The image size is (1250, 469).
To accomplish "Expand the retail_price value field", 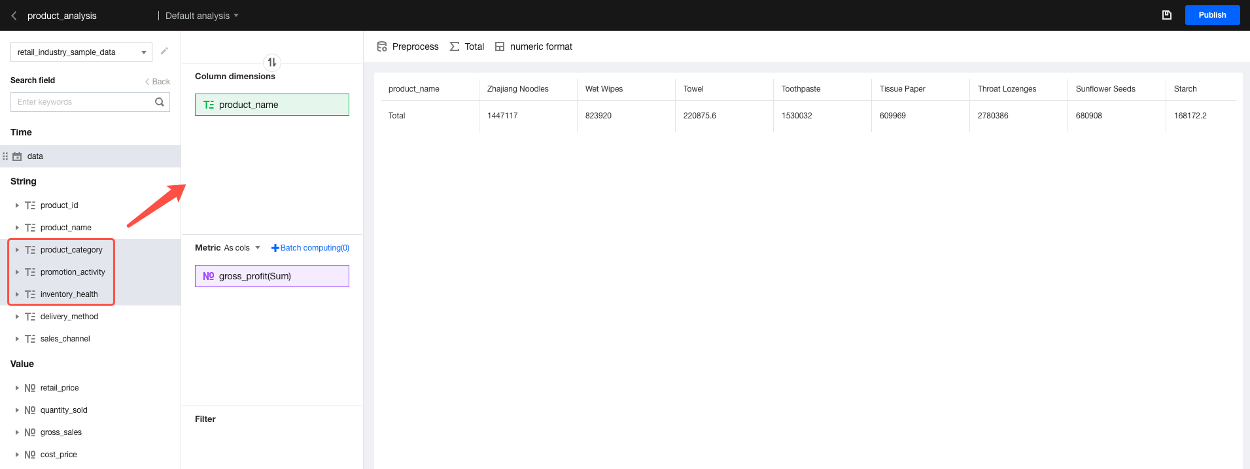I will pyautogui.click(x=17, y=388).
